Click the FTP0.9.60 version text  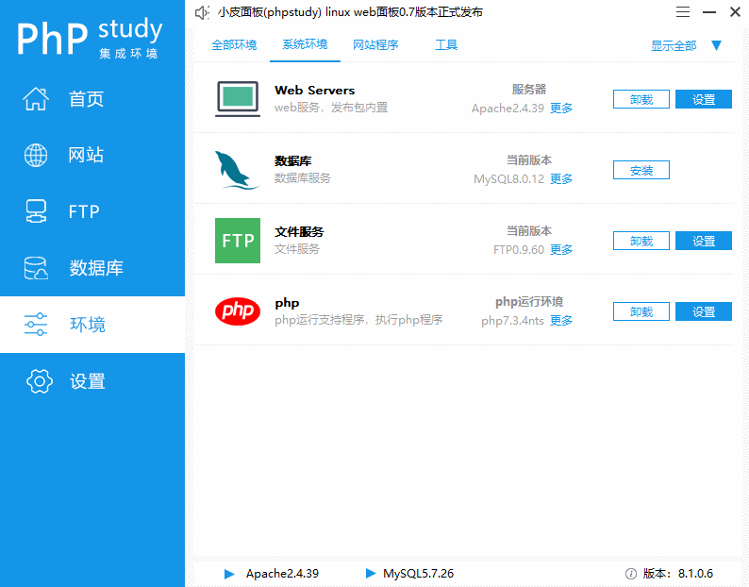click(x=519, y=250)
